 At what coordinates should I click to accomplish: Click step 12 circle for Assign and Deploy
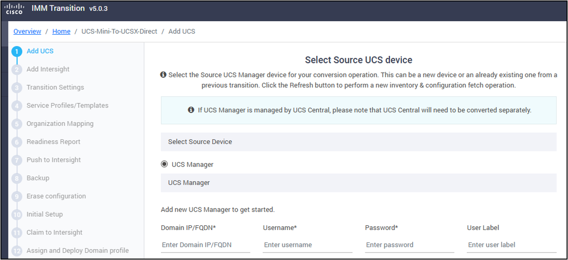click(x=17, y=251)
